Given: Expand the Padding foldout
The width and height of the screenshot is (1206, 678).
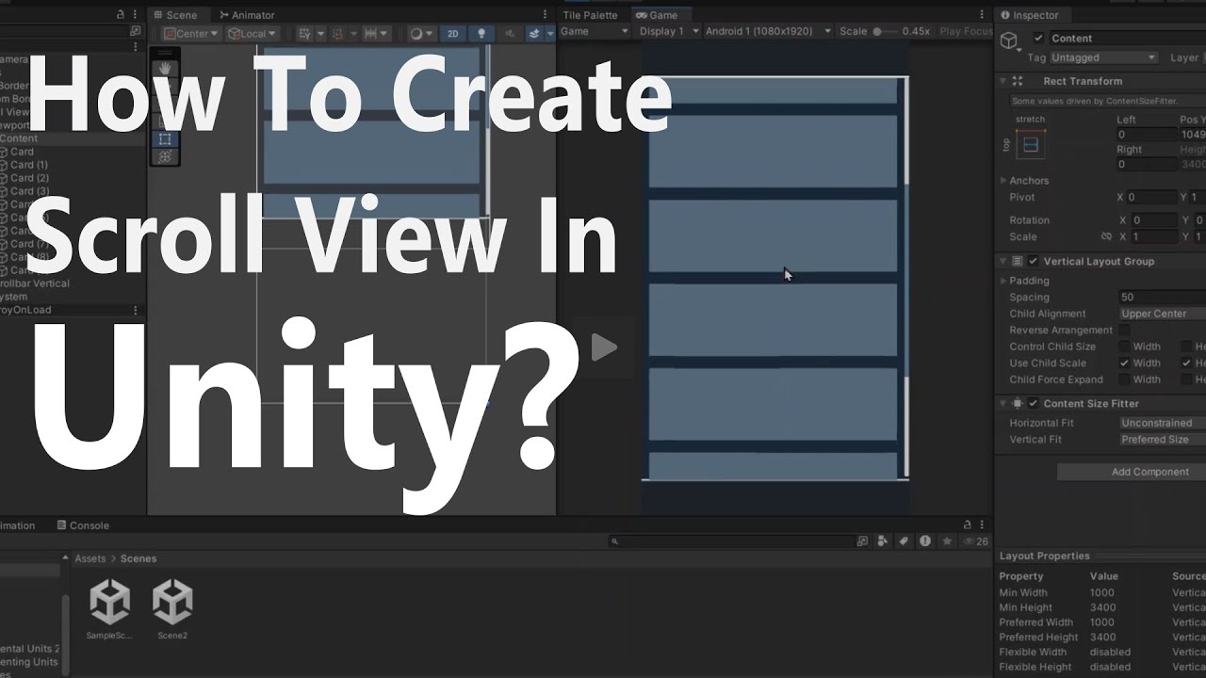Looking at the screenshot, I should [1002, 281].
